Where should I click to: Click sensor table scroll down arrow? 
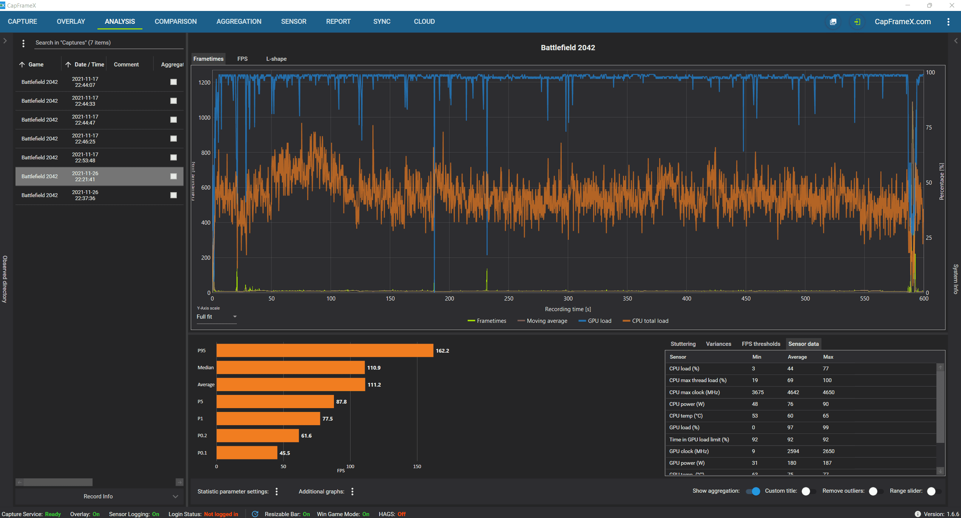(940, 471)
